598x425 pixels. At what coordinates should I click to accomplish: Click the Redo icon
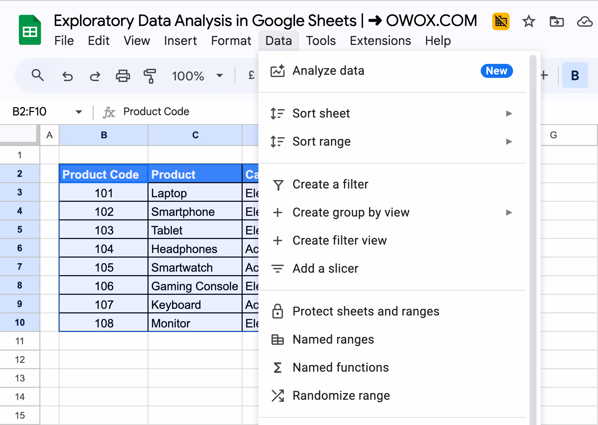94,75
